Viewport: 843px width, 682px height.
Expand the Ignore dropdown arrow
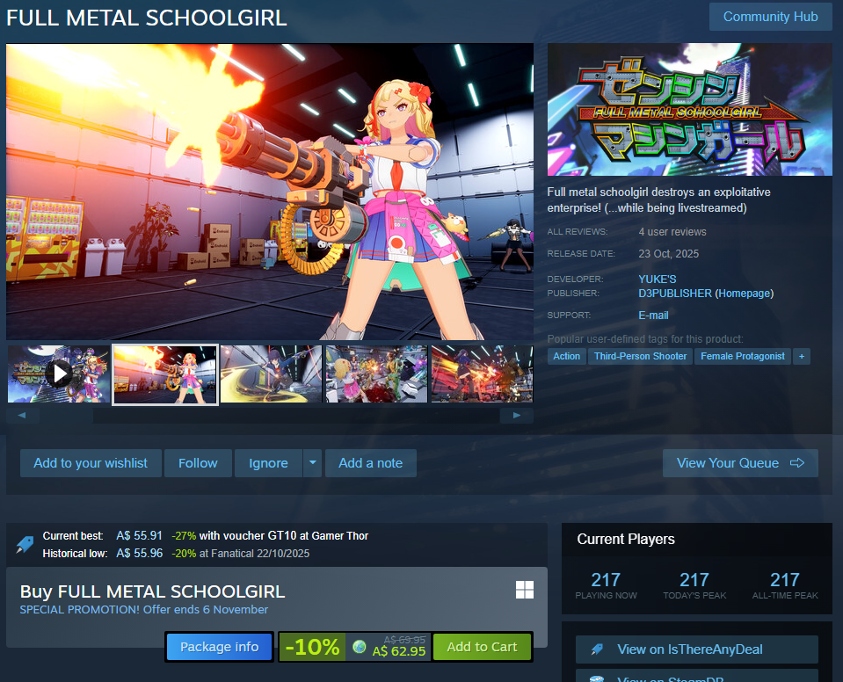[x=312, y=463]
